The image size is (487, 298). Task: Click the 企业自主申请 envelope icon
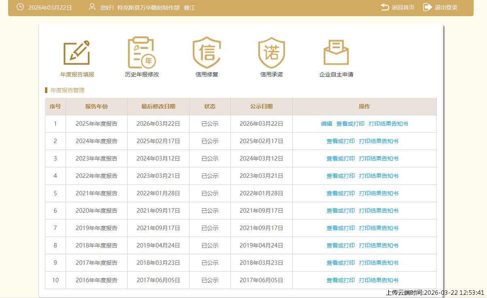pos(336,53)
